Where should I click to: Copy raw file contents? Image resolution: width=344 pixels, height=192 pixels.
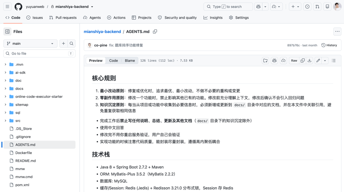click(303, 61)
